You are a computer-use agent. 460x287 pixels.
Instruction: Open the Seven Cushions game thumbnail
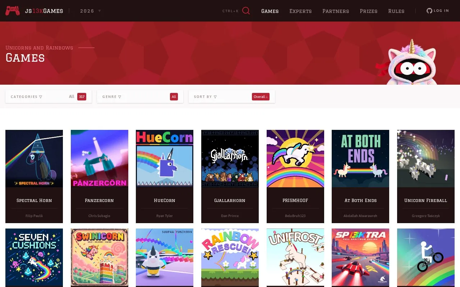(34, 257)
